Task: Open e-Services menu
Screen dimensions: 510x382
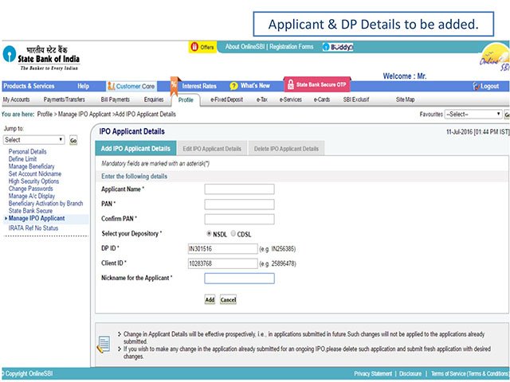Action: pyautogui.click(x=290, y=99)
